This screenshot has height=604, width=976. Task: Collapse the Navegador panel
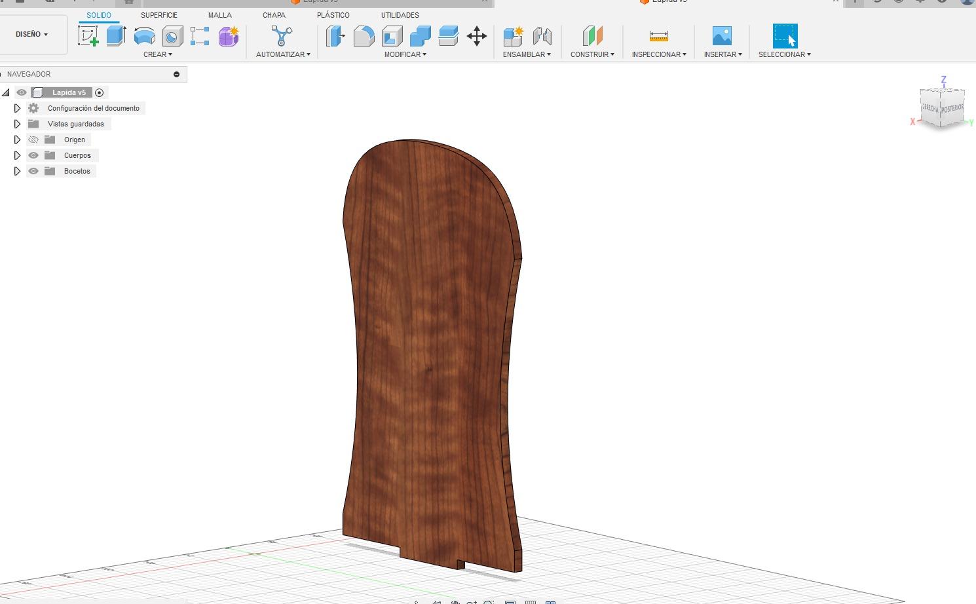176,74
